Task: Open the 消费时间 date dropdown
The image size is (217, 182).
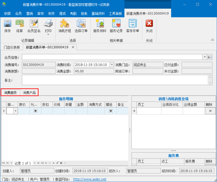Action: pyautogui.click(x=112, y=65)
